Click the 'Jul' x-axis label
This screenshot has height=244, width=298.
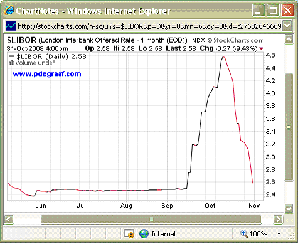(82, 206)
